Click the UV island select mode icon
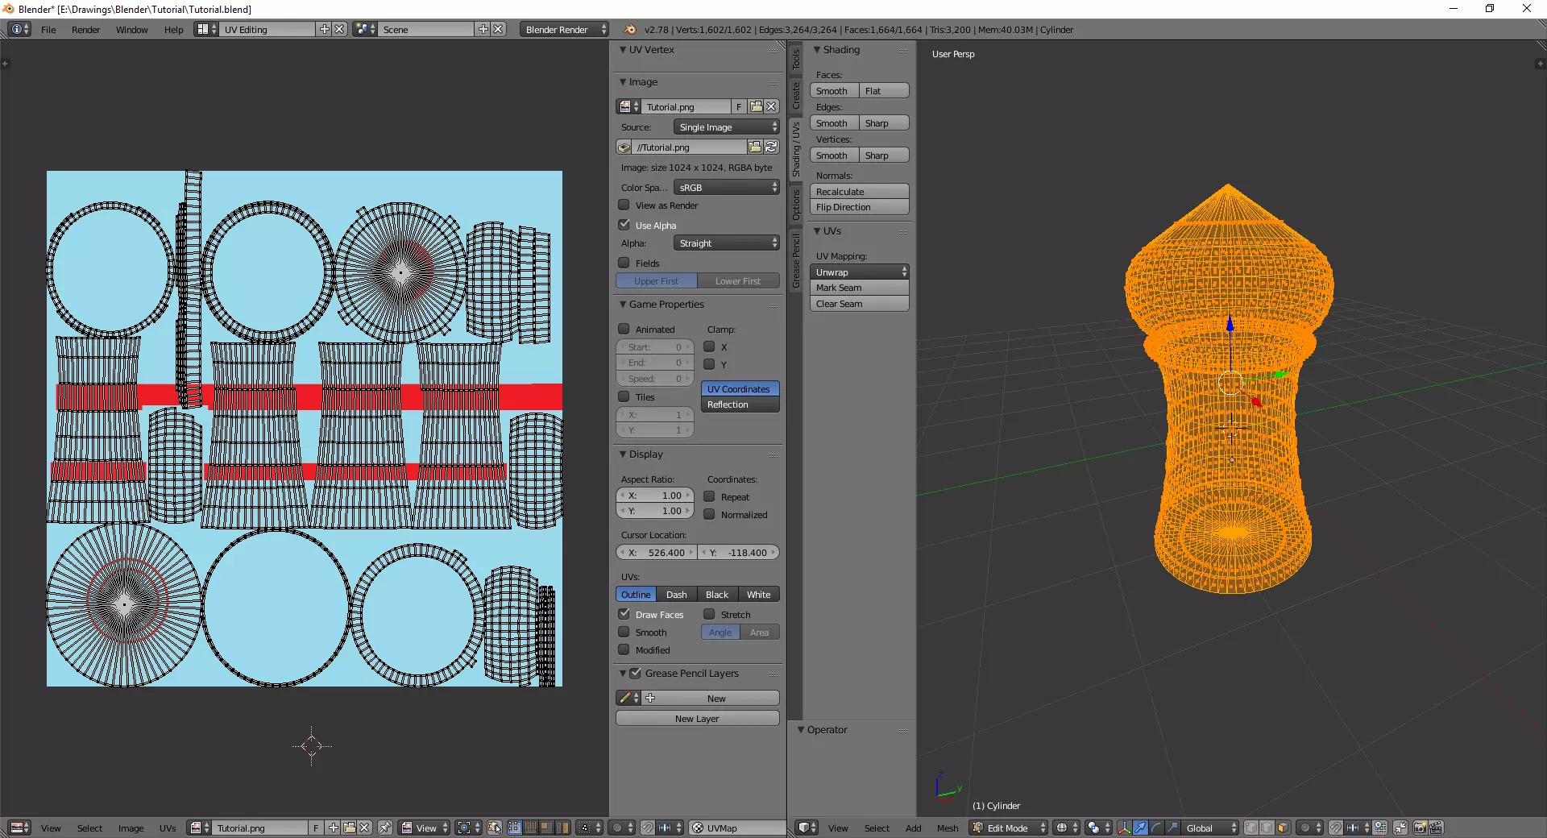 coord(562,828)
